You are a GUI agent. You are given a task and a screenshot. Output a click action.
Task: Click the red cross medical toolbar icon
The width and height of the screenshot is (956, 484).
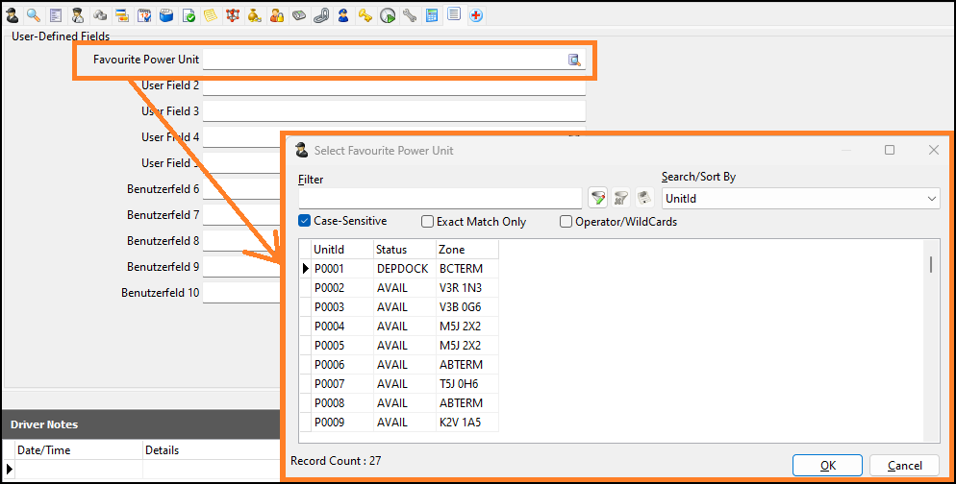[476, 15]
